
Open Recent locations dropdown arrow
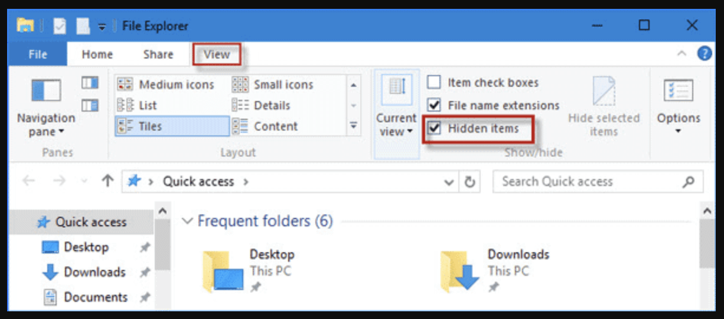84,182
